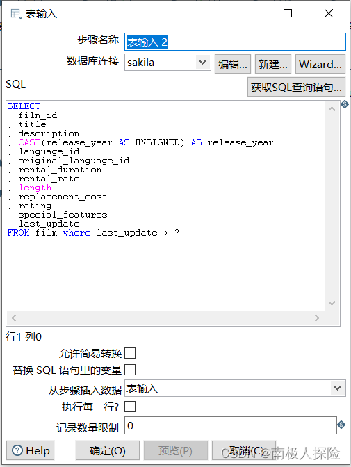Click the 预览(P) button

coord(175,450)
